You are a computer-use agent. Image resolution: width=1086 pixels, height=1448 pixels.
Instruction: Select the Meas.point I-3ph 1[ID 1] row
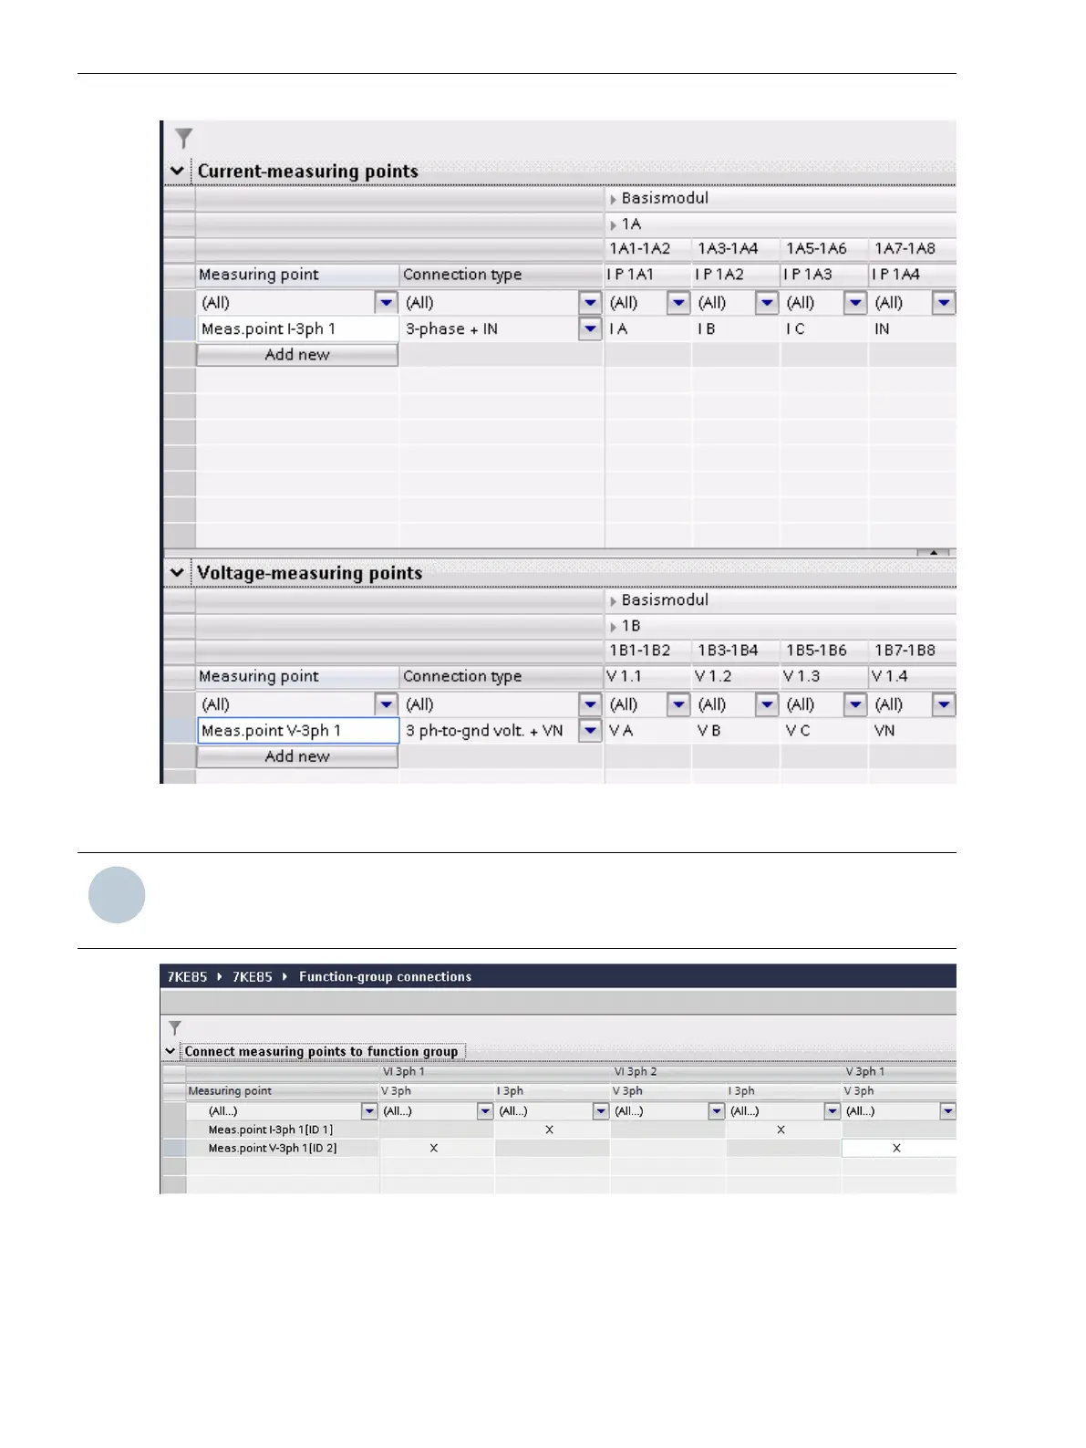point(283,1130)
